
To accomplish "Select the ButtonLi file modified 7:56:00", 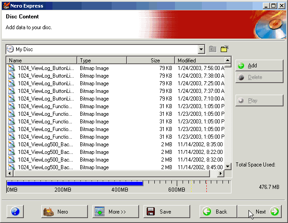I will tap(116, 68).
